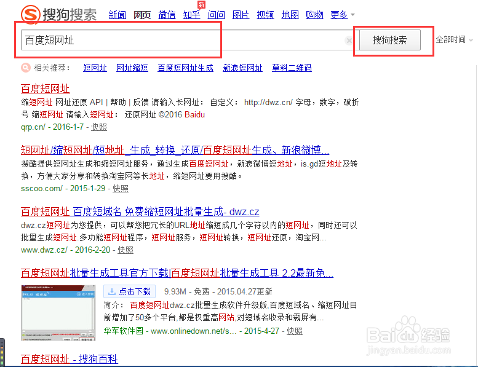The image size is (478, 367).
Task: Click the 点击下载 download button
Action: pos(130,291)
